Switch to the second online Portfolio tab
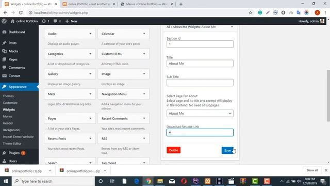 89,4
